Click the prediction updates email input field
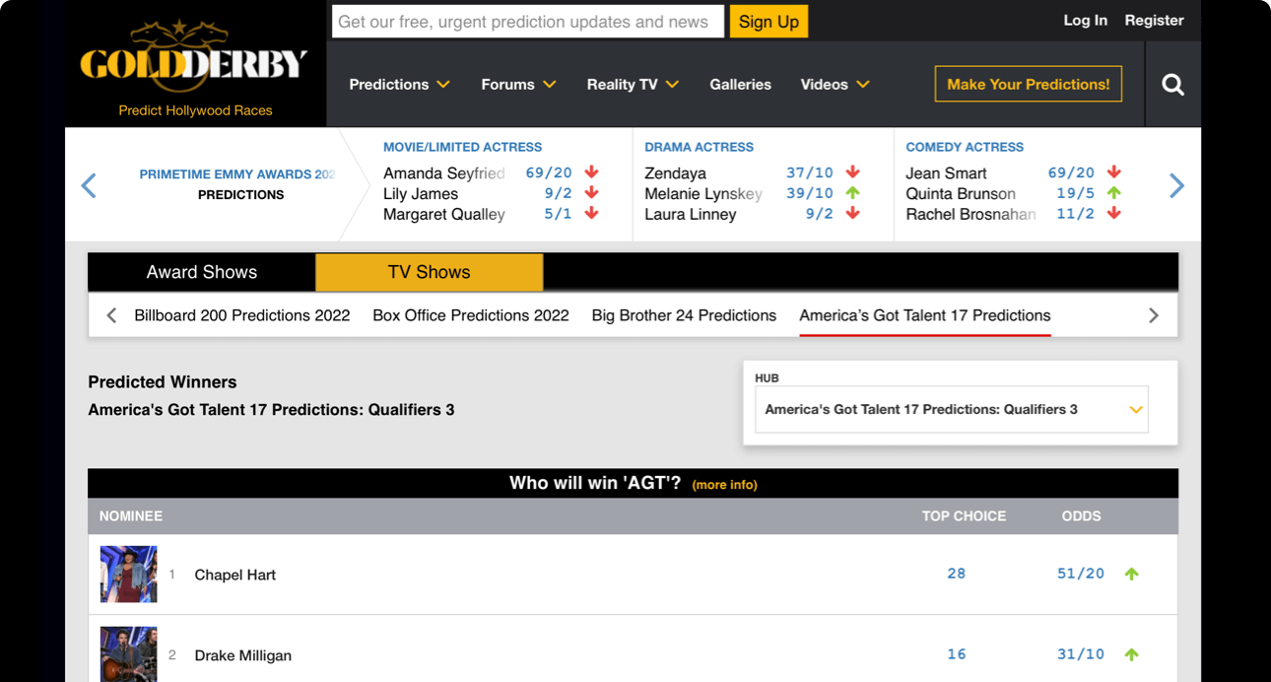1271x682 pixels. [x=528, y=22]
